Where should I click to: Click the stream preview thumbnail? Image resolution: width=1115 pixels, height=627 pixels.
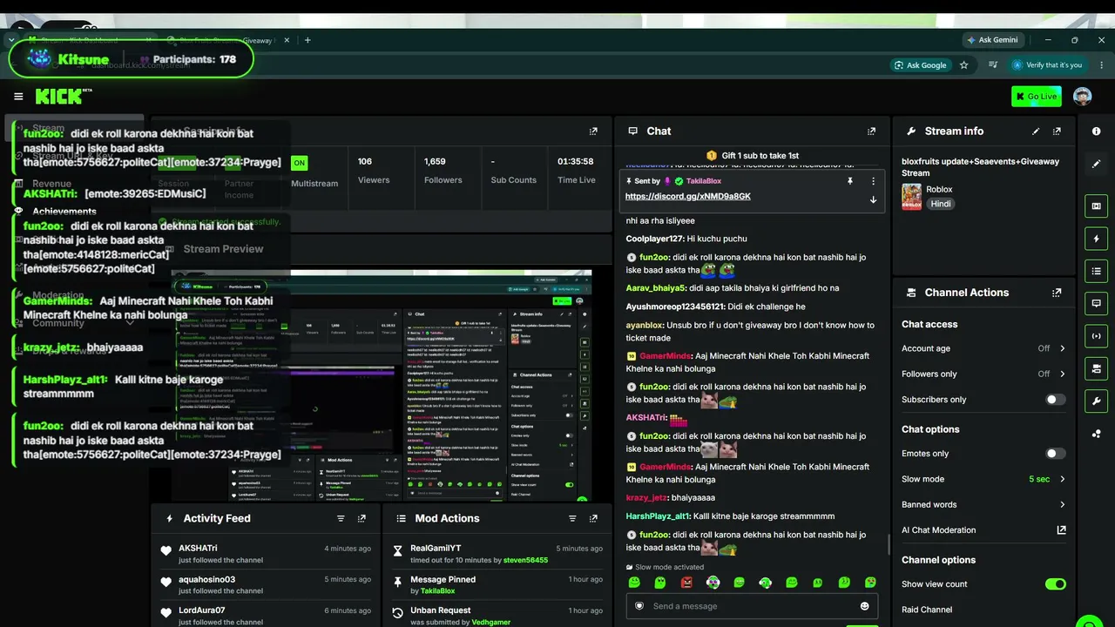point(382,386)
